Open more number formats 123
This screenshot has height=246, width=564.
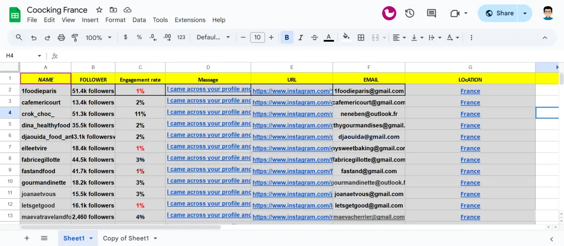(181, 38)
